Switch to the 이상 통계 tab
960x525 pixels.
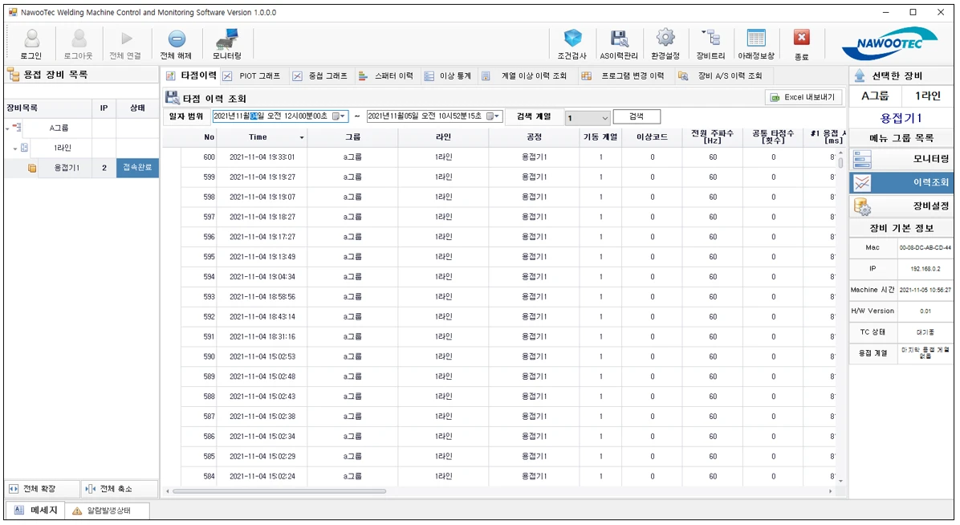tap(448, 76)
